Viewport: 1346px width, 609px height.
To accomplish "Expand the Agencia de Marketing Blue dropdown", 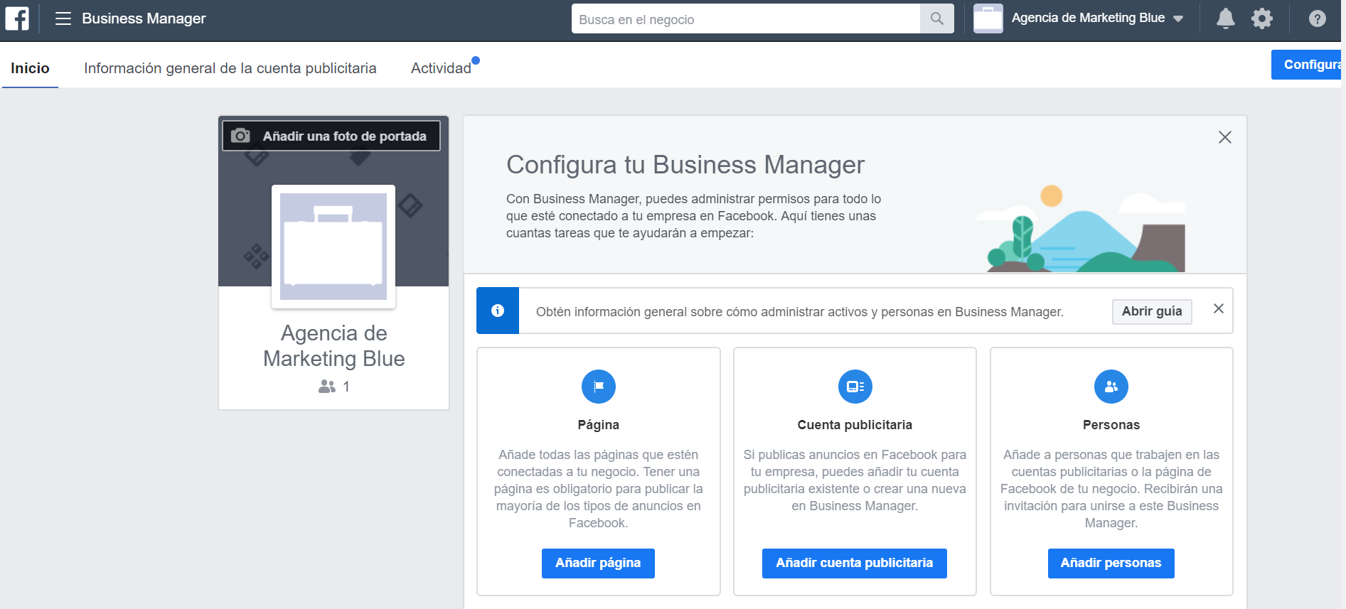I will pyautogui.click(x=1178, y=19).
